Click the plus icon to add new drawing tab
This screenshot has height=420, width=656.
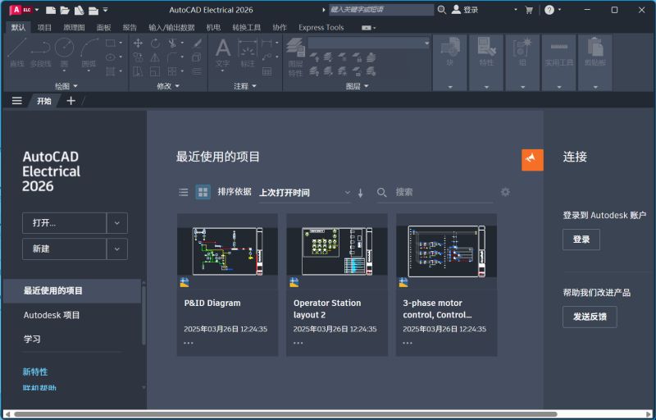click(71, 101)
